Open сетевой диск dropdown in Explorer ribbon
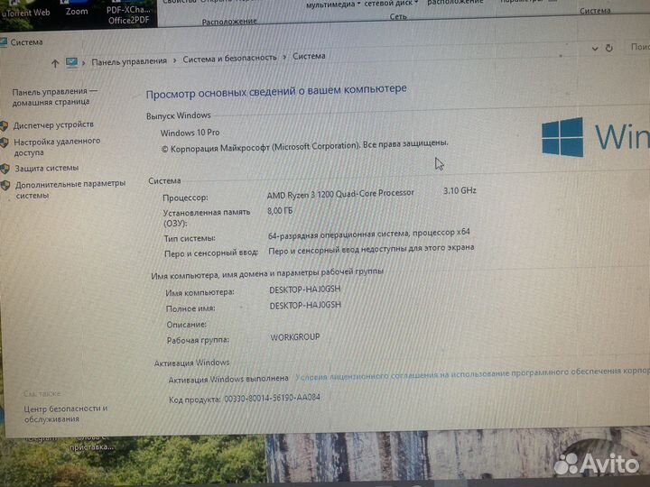 [x=391, y=4]
